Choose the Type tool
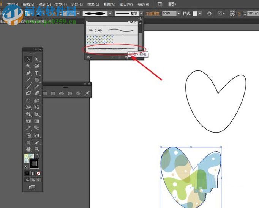Image resolution: width=259 pixels, height=208 pixels. pyautogui.click(x=37, y=73)
